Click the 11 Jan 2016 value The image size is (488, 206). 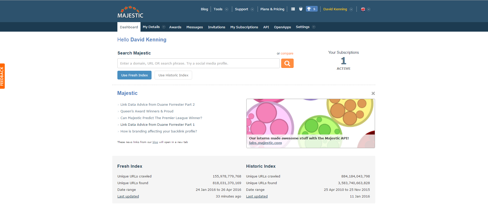pos(360,196)
